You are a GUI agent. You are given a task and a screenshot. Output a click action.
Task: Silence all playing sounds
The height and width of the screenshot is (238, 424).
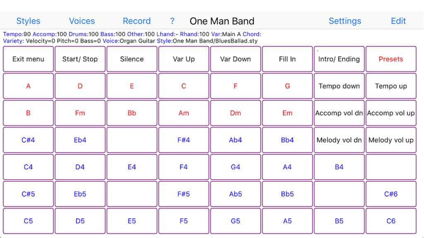[x=132, y=59]
